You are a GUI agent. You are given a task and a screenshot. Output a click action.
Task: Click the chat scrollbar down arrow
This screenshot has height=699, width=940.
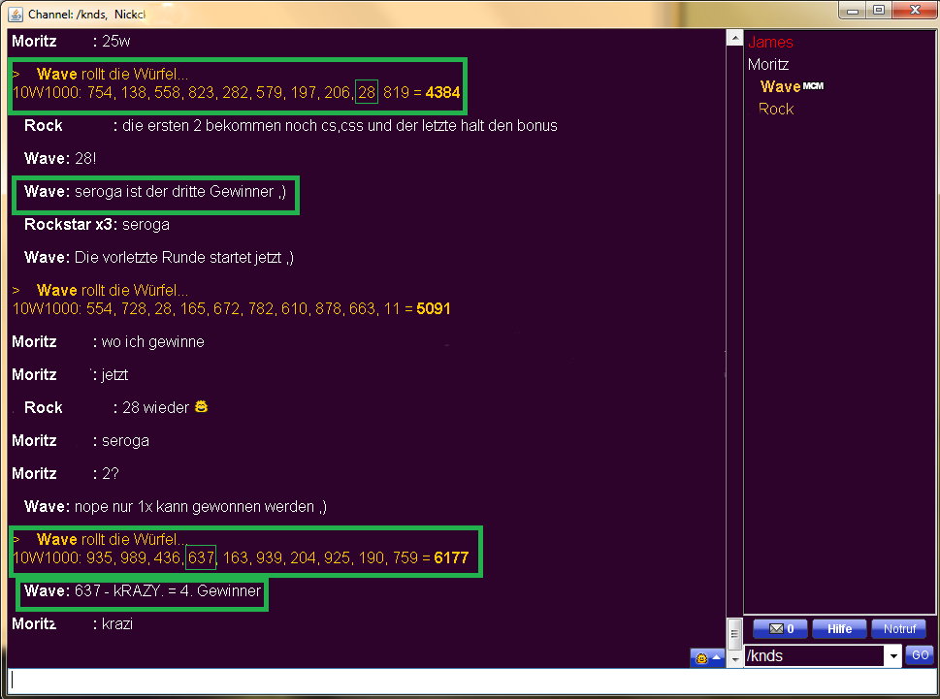coord(735,659)
